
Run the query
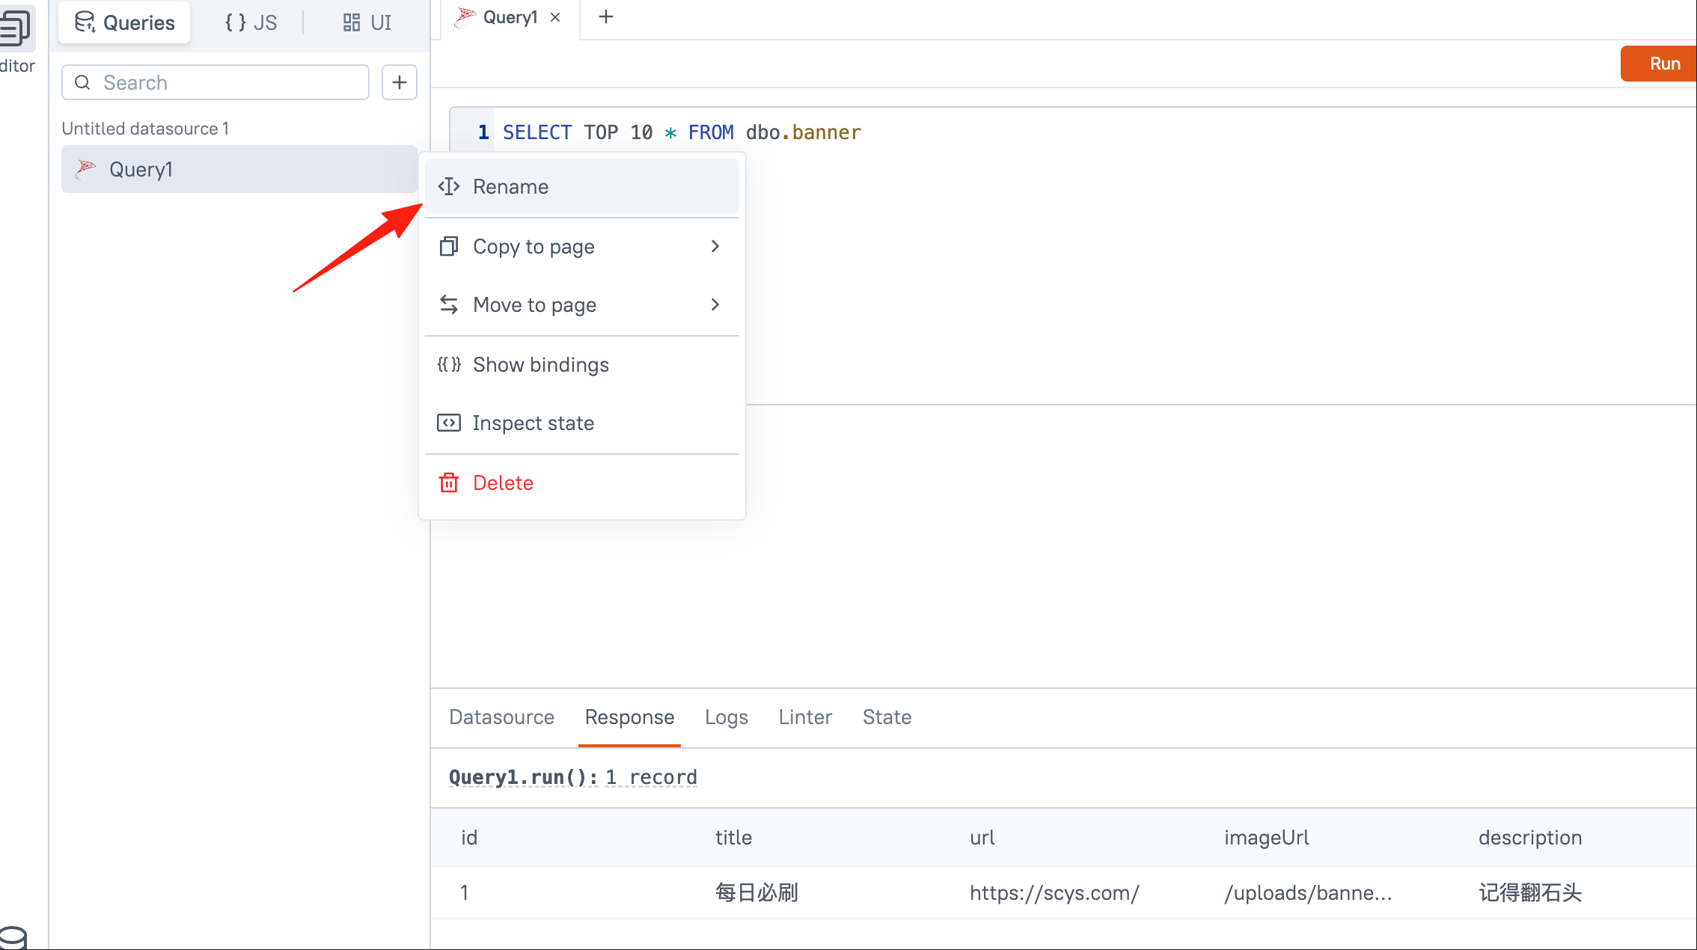pos(1659,64)
